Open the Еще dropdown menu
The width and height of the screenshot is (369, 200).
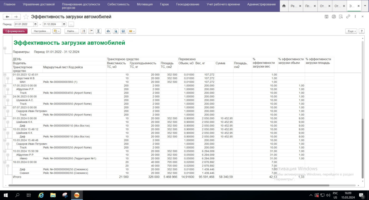coord(351,31)
